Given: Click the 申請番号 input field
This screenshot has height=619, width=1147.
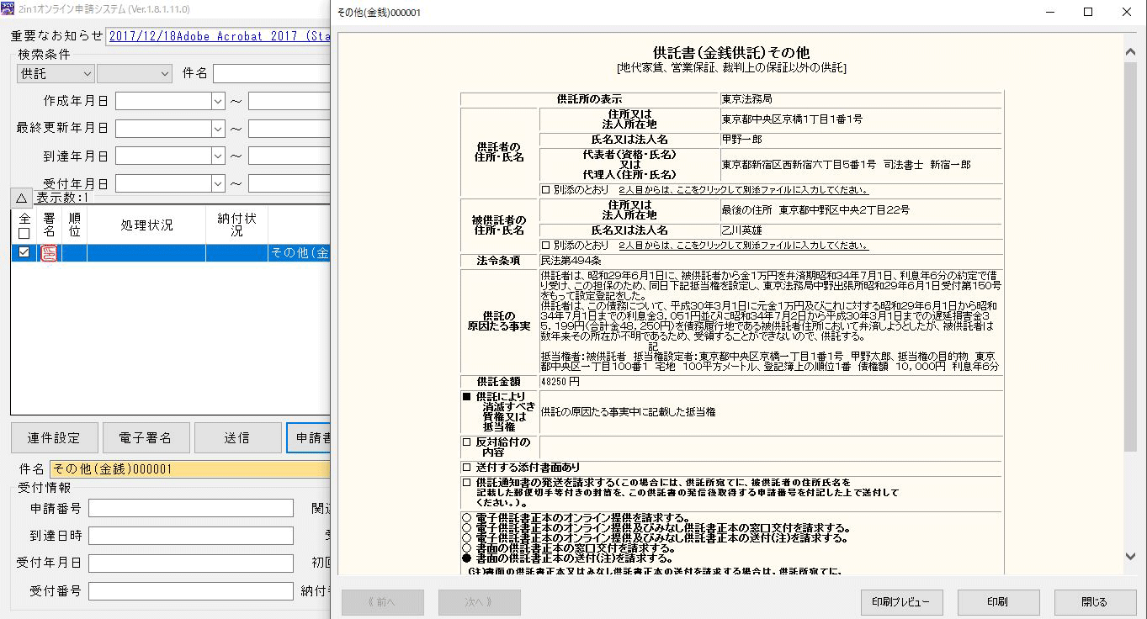Looking at the screenshot, I should pyautogui.click(x=190, y=508).
